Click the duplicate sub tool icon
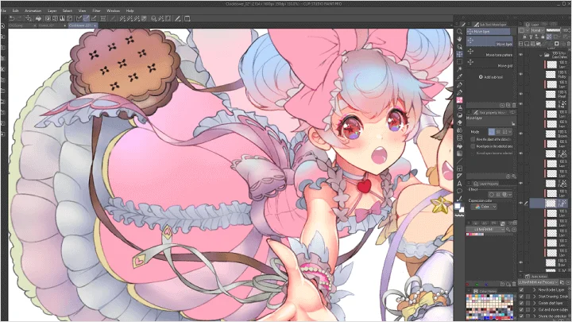The height and width of the screenshot is (322, 572). tap(508, 105)
